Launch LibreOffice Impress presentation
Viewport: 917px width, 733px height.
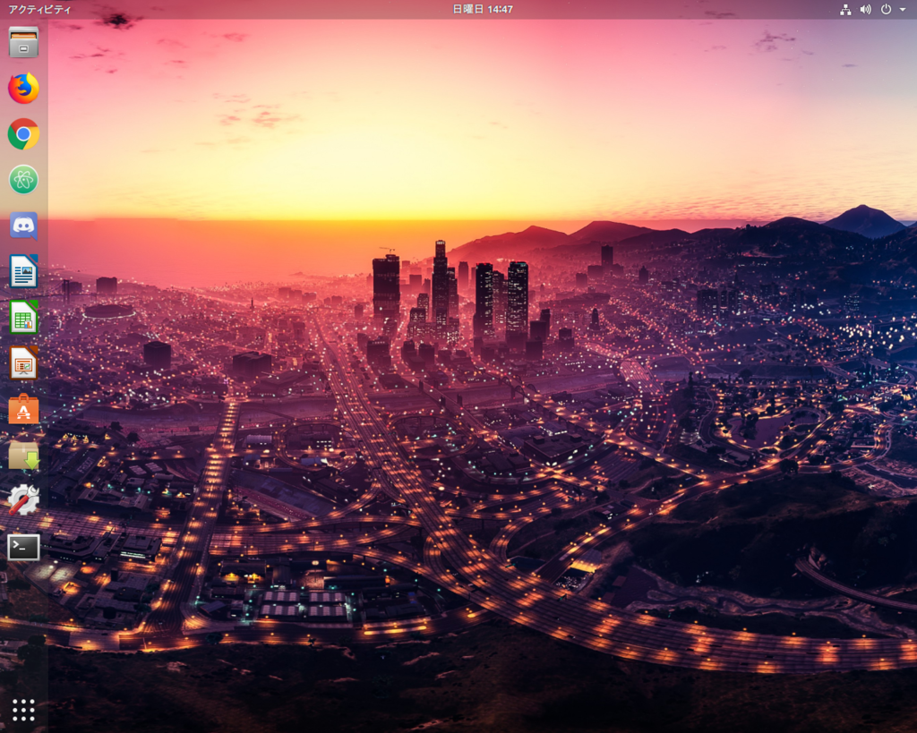click(x=23, y=363)
